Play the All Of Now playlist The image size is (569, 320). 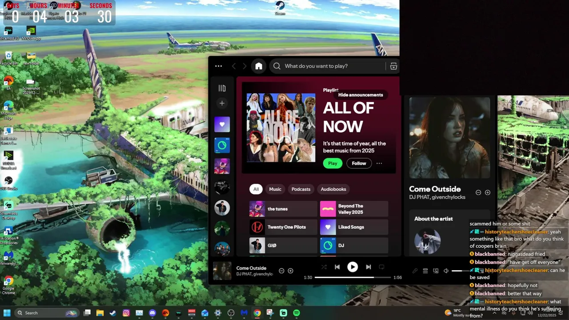(x=333, y=163)
